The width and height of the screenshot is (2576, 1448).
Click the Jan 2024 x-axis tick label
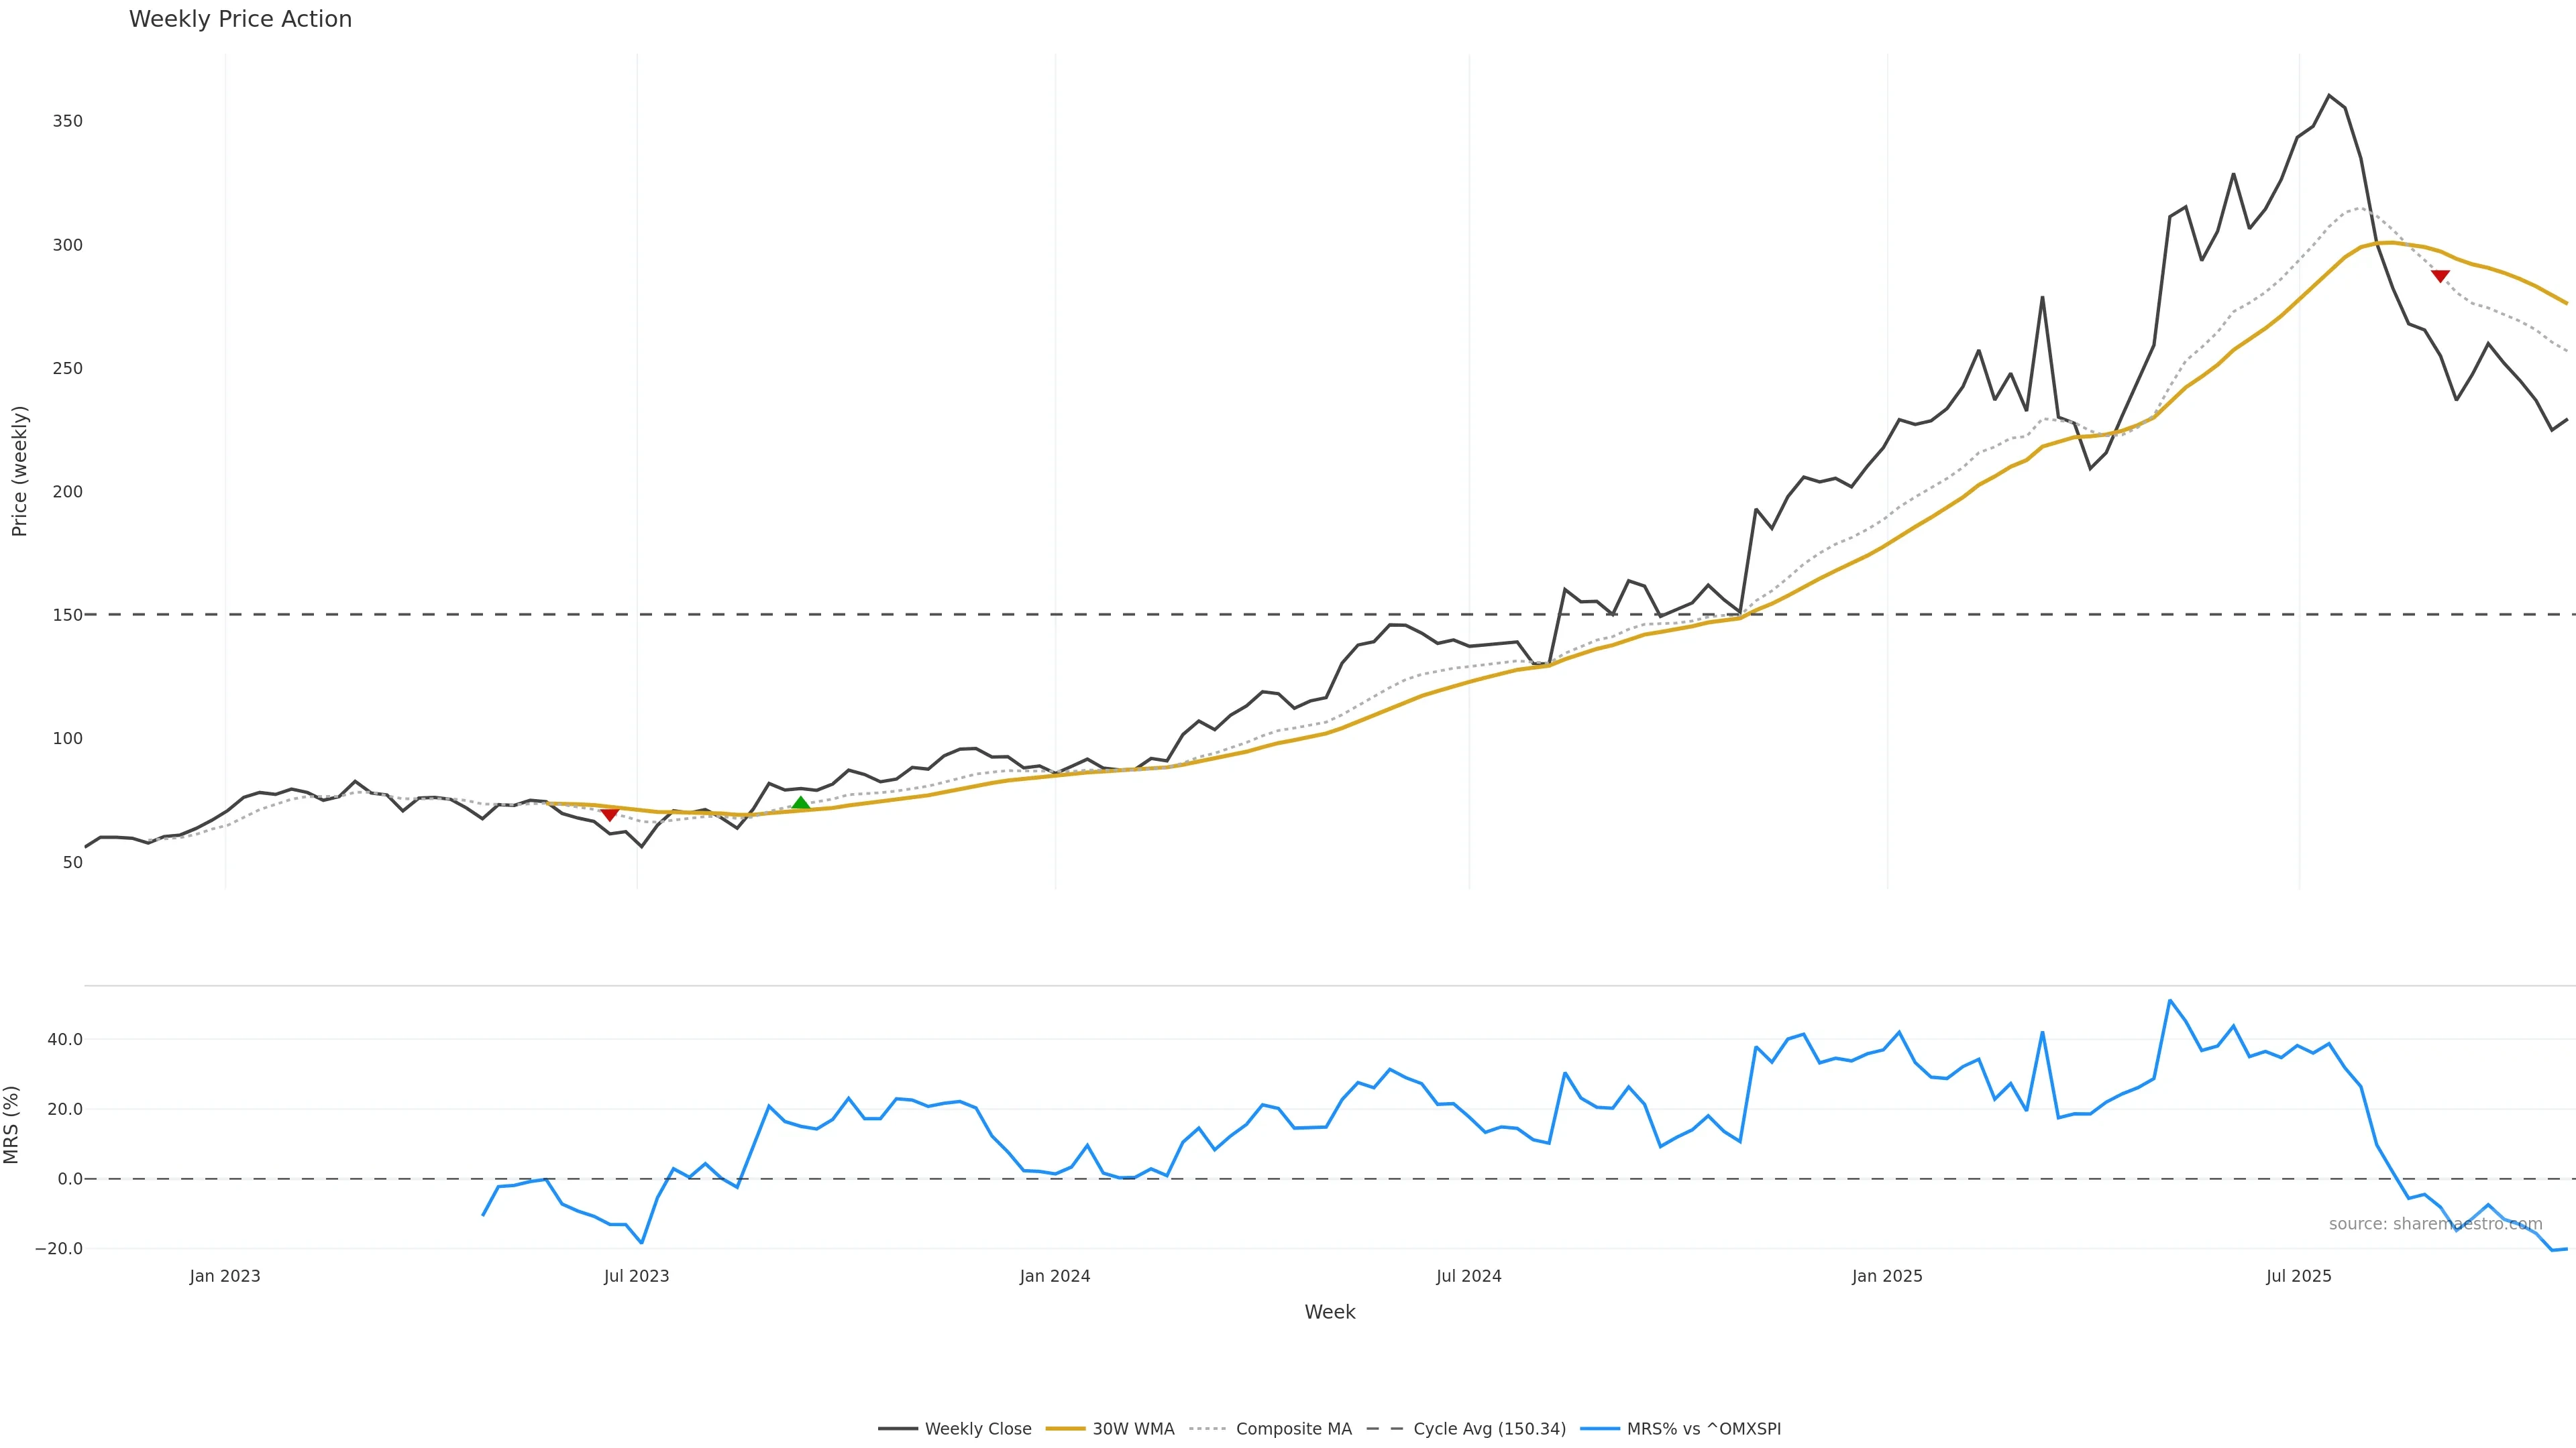point(1054,1276)
